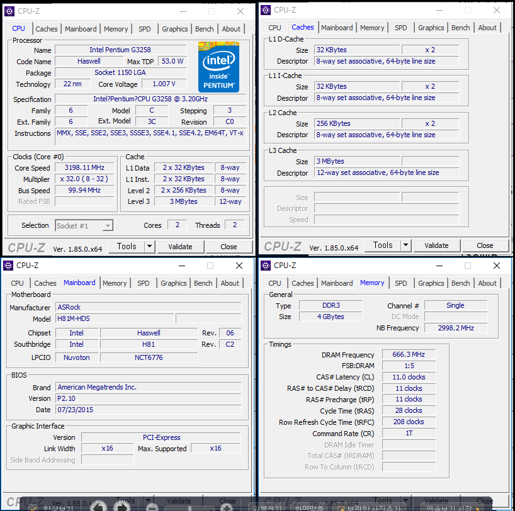Click the CPU-Z title icon in the Mainboard window
The height and width of the screenshot is (511, 515).
coord(8,266)
